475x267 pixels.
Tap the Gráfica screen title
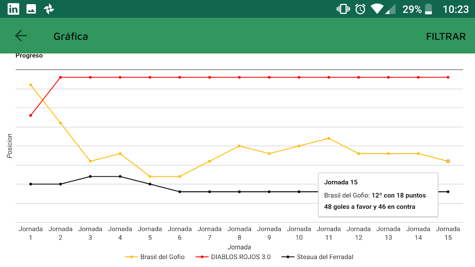71,36
